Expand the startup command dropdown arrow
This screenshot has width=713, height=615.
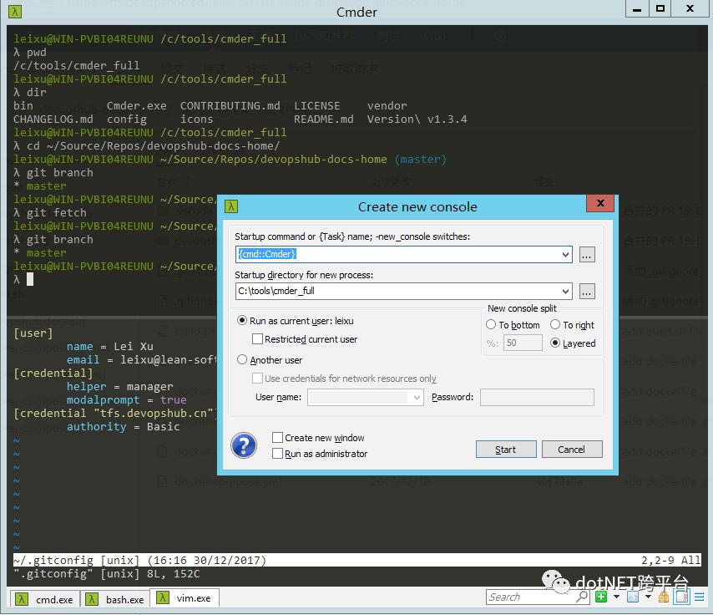click(566, 254)
